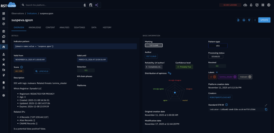Open the Observations binoculars sidebar icon
This screenshot has height=133, width=274.
click(4, 47)
